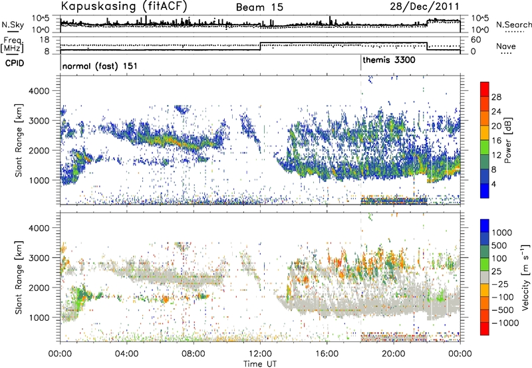Click the "-500" velocity colorbar tick
Viewport: 532px width, 368px height.
[503, 310]
